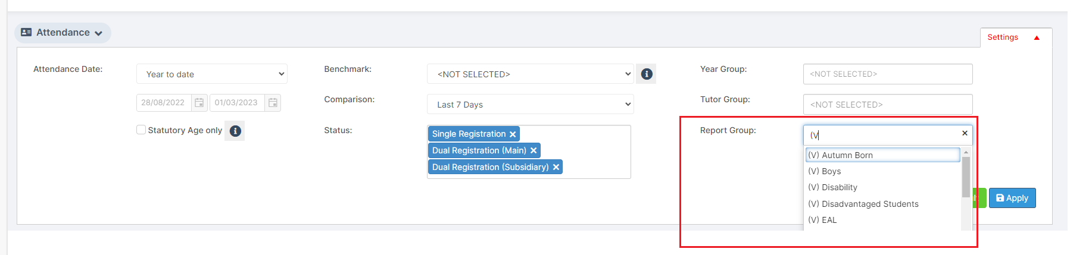Viewport: 1092px width, 255px height.
Task: Remove the Dual Registration (Subsidiary) tag
Action: (556, 168)
